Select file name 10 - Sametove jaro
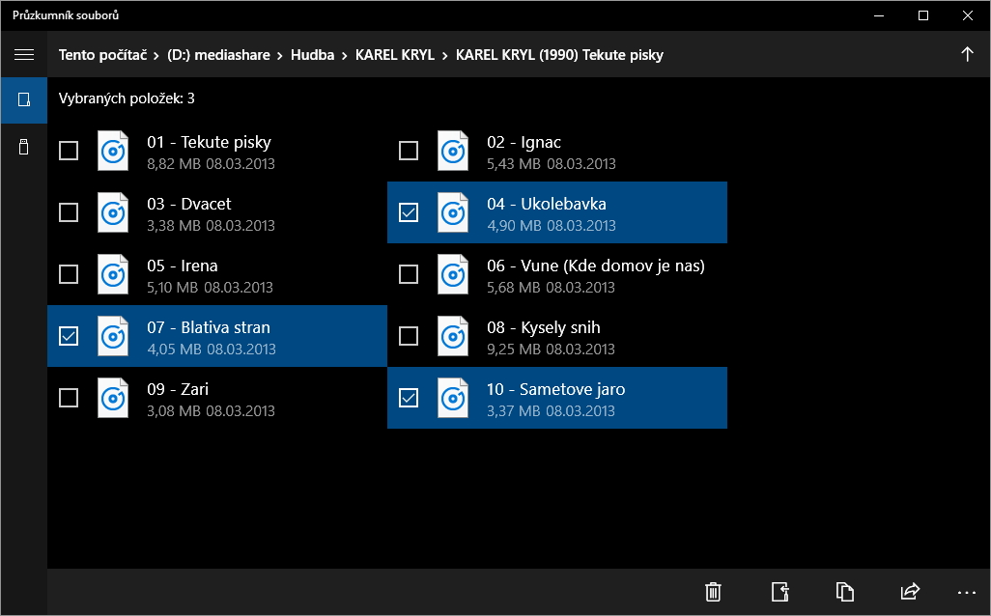This screenshot has width=991, height=616. [x=556, y=390]
